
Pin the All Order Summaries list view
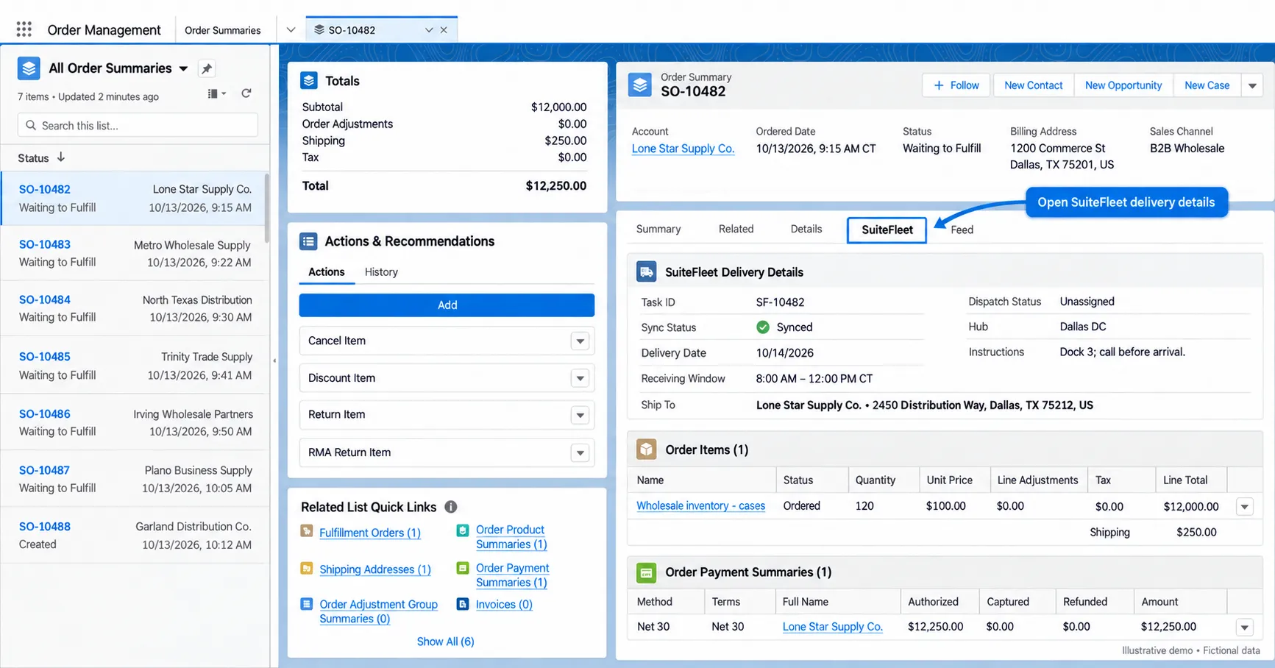[207, 68]
